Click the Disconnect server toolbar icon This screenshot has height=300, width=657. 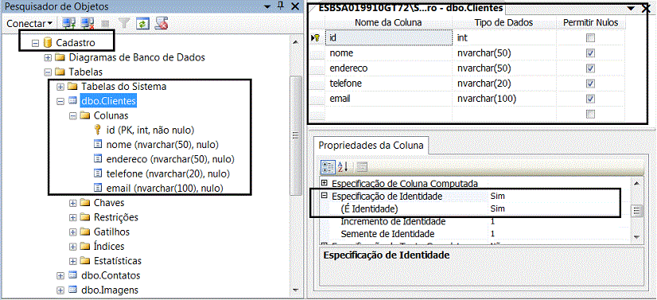tap(87, 23)
